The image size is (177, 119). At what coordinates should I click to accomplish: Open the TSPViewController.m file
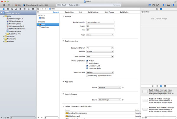(x=17, y=29)
